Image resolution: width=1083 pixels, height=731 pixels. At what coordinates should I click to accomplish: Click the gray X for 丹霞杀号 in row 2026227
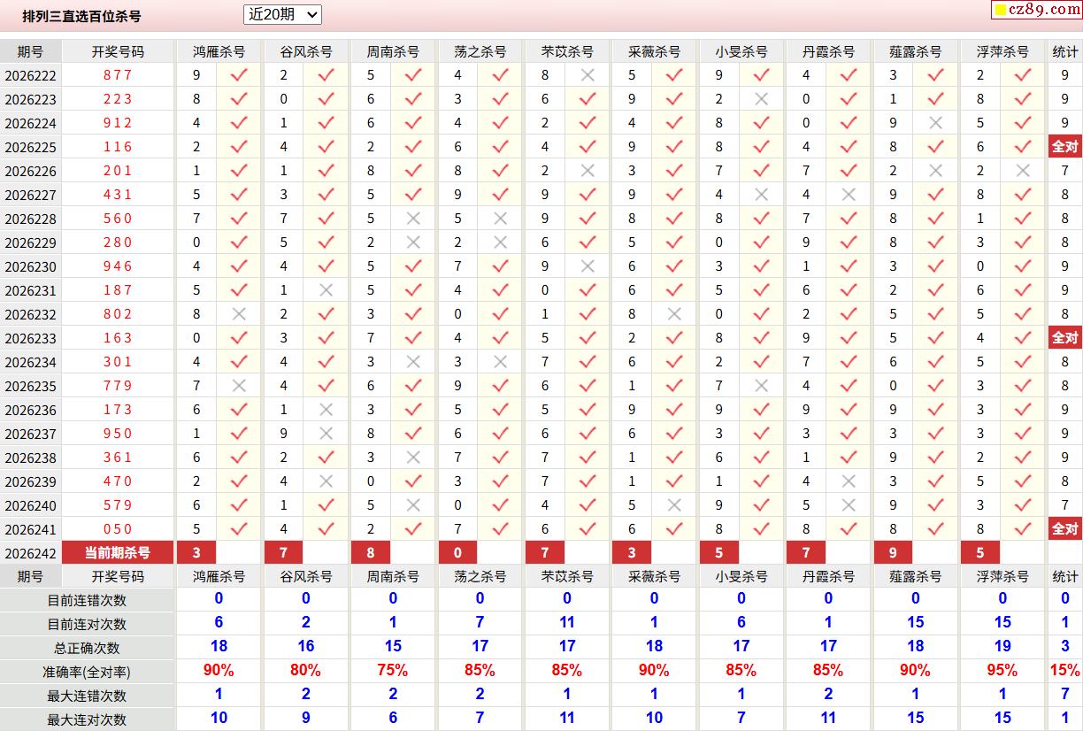pos(849,194)
